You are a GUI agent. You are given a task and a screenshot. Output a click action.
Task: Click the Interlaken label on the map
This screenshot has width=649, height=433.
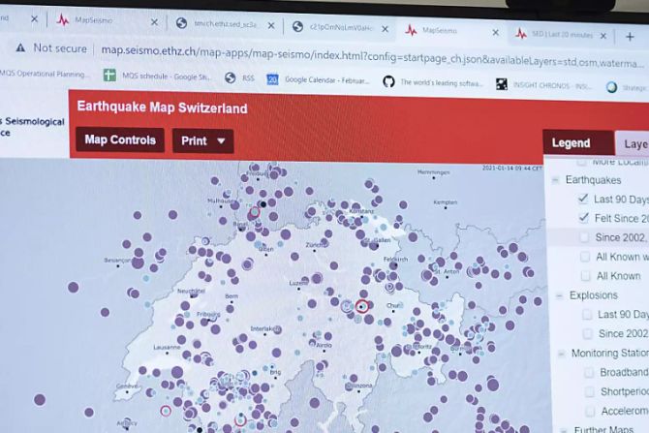tap(265, 328)
